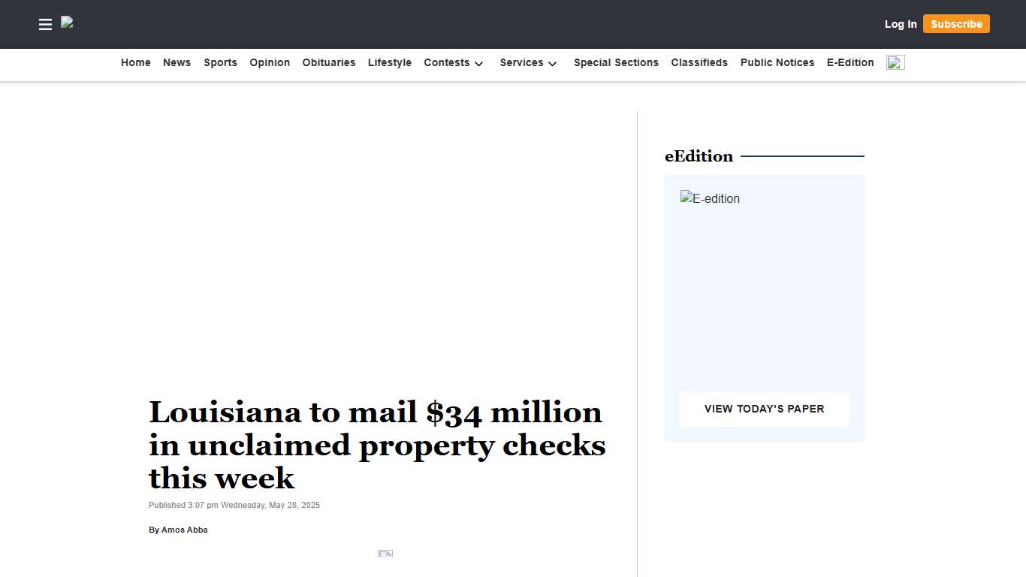The height and width of the screenshot is (577, 1026).
Task: Click the small article image placeholder
Action: [385, 554]
